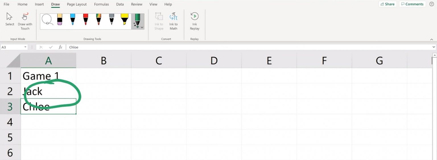The image size is (437, 160).
Task: Switch to the Formulas tab
Action: tap(102, 4)
